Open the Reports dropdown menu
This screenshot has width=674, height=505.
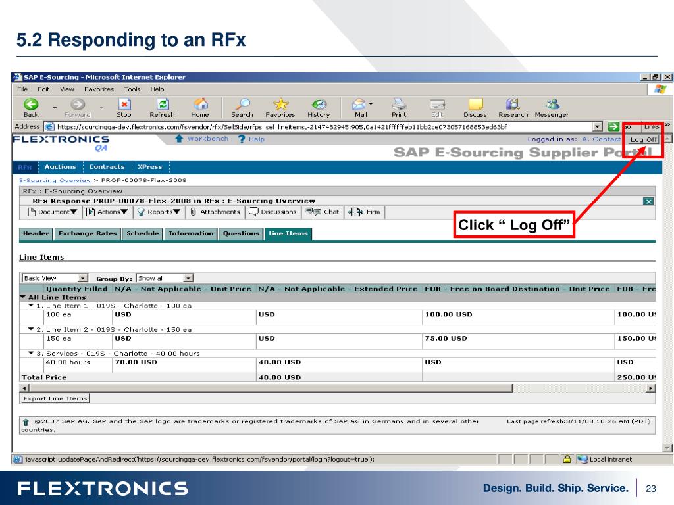click(159, 212)
